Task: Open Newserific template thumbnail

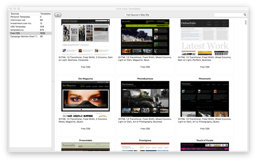Action: tap(145, 37)
